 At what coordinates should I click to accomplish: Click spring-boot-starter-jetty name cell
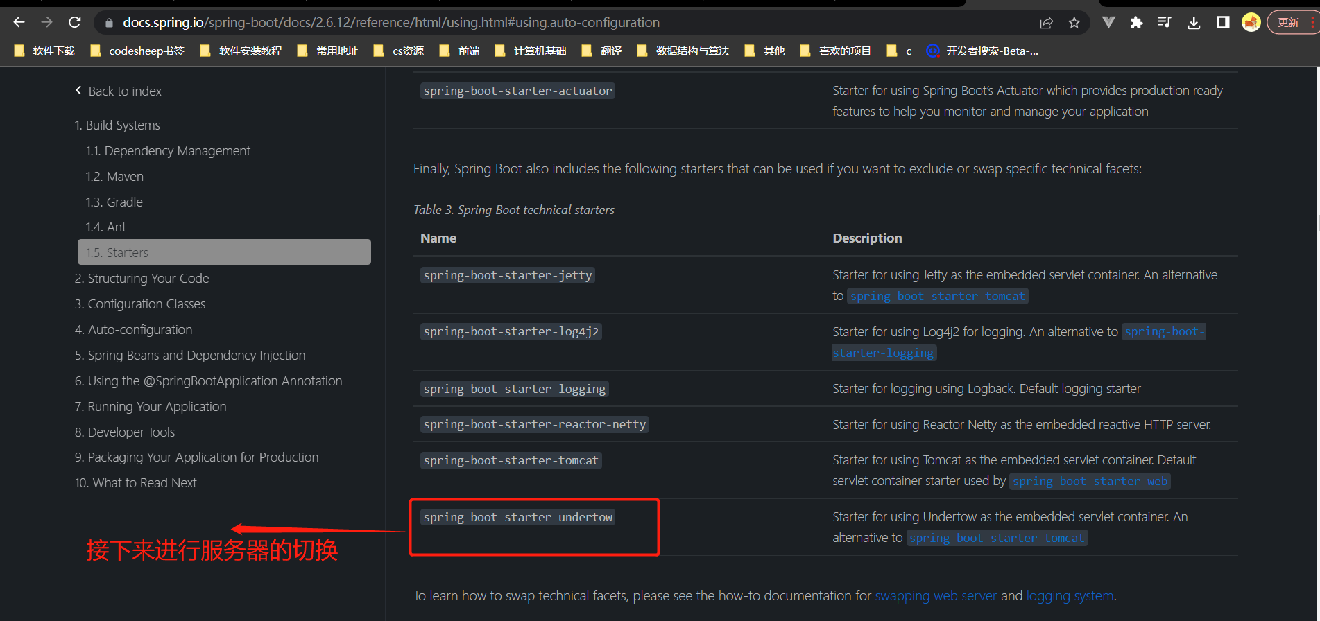pos(508,275)
